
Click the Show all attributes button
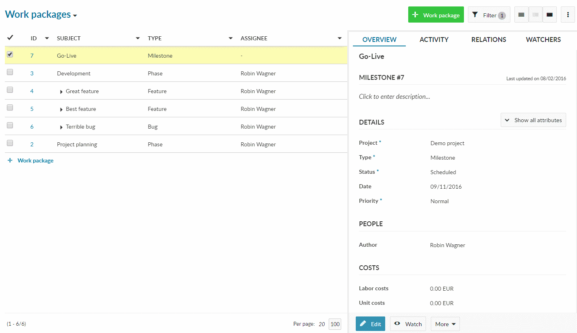(533, 120)
